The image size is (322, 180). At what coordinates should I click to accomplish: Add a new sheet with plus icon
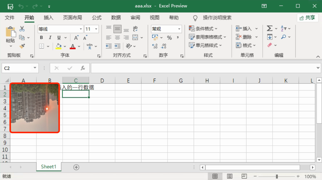click(76, 167)
